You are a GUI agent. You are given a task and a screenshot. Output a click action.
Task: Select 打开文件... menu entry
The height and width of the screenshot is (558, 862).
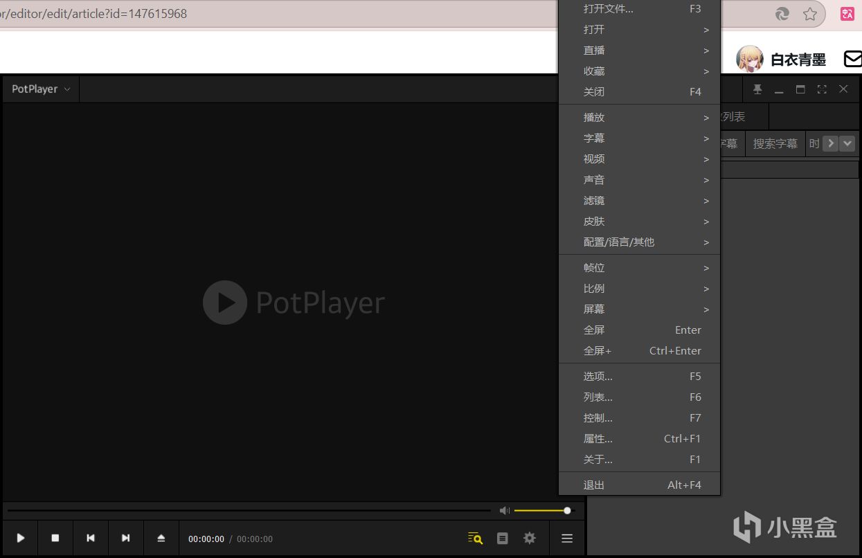click(640, 9)
